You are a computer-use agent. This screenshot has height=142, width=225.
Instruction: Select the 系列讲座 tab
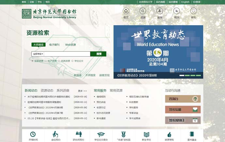[x=63, y=90]
